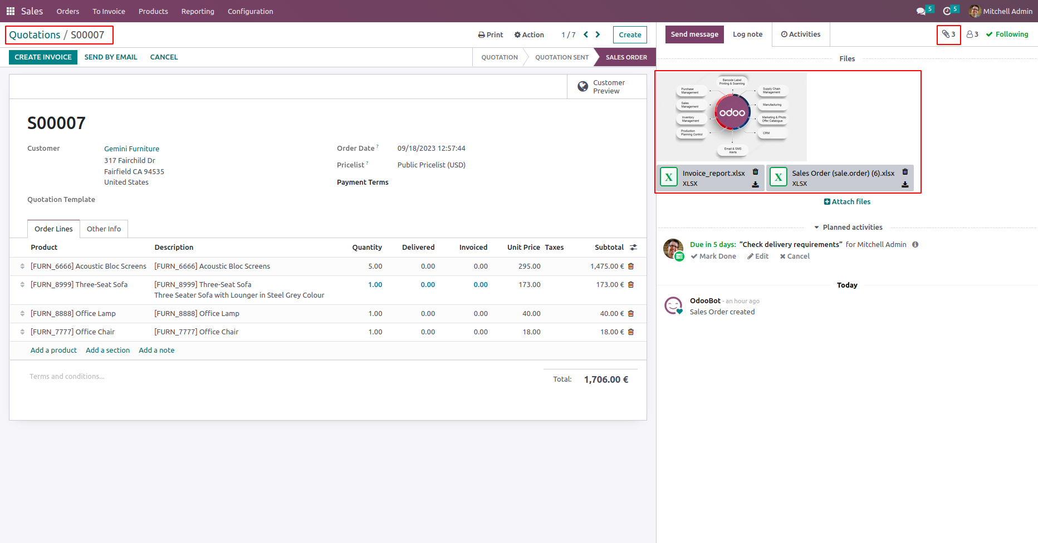Click the Create Invoice button
The image size is (1038, 543).
[43, 57]
